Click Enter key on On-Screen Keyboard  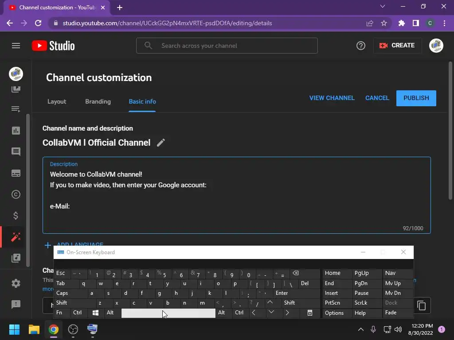tap(297, 293)
